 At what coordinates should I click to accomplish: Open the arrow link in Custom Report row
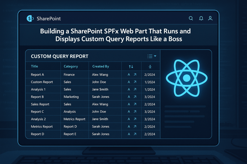pos(135,82)
